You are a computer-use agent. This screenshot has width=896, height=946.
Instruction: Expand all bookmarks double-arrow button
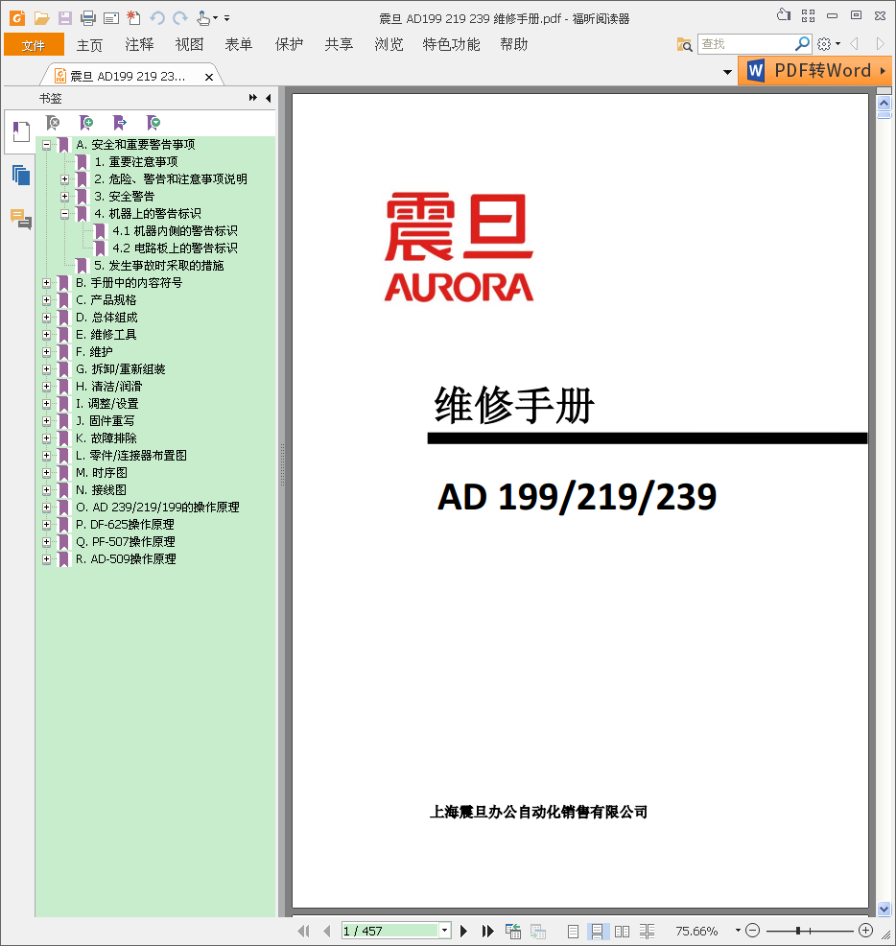click(253, 98)
